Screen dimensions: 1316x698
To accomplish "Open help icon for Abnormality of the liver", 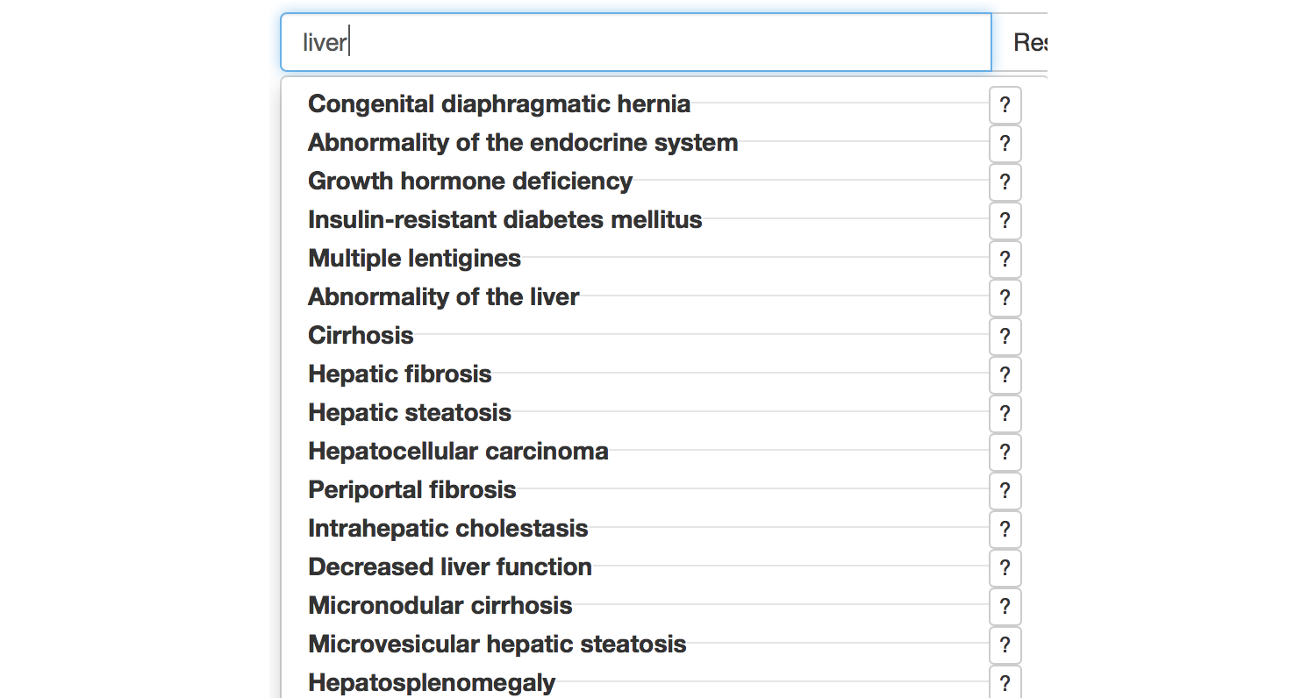I will pos(1005,298).
